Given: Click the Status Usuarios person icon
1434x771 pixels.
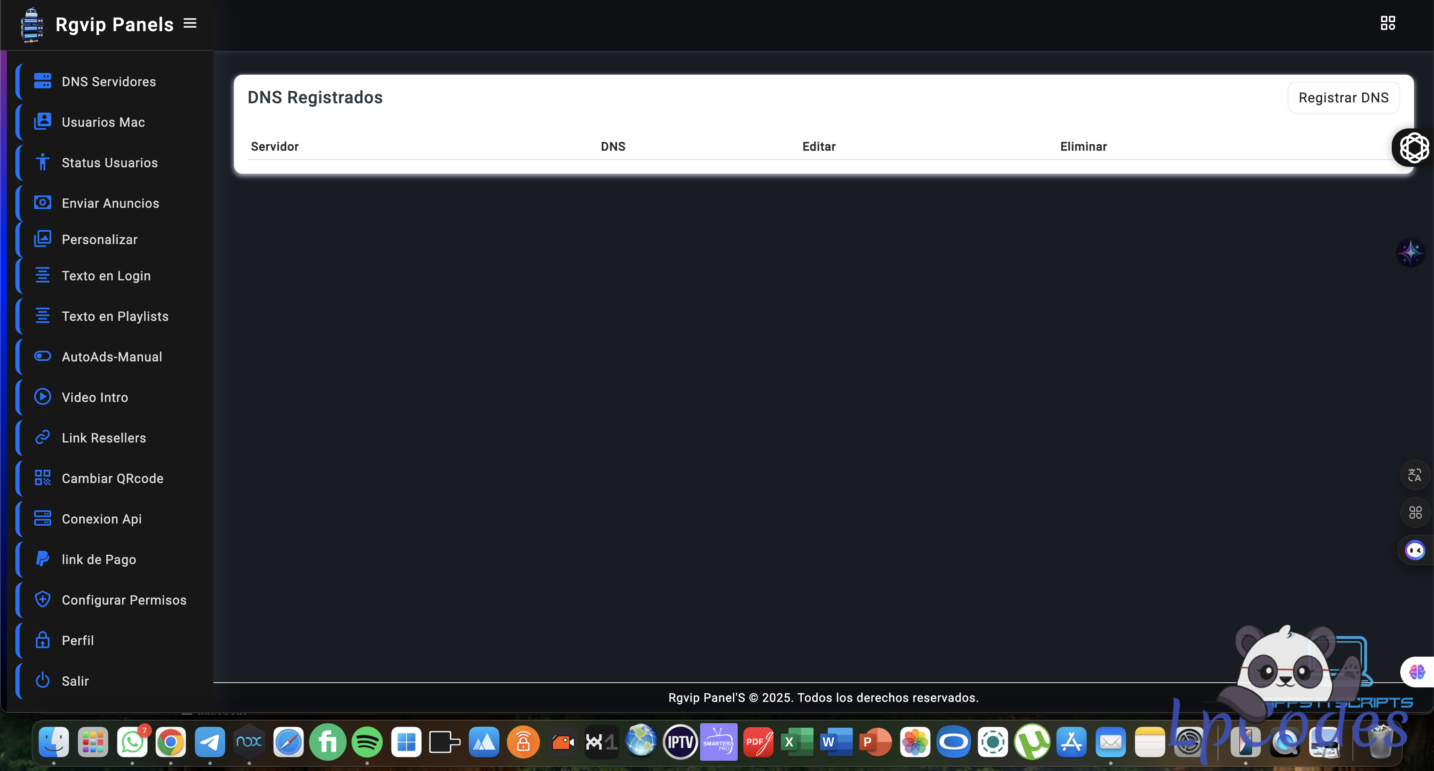Looking at the screenshot, I should click(42, 163).
